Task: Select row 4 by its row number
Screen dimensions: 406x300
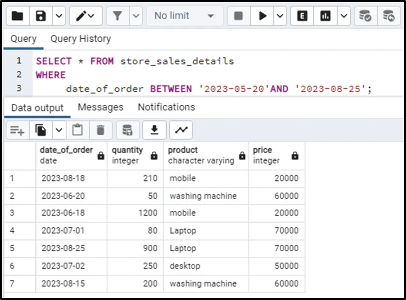Action: point(12,231)
